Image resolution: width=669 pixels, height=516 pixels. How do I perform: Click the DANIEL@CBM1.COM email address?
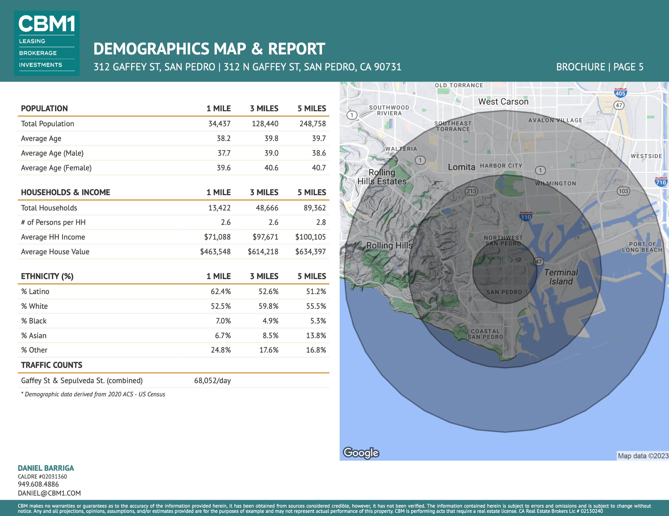tap(49, 493)
